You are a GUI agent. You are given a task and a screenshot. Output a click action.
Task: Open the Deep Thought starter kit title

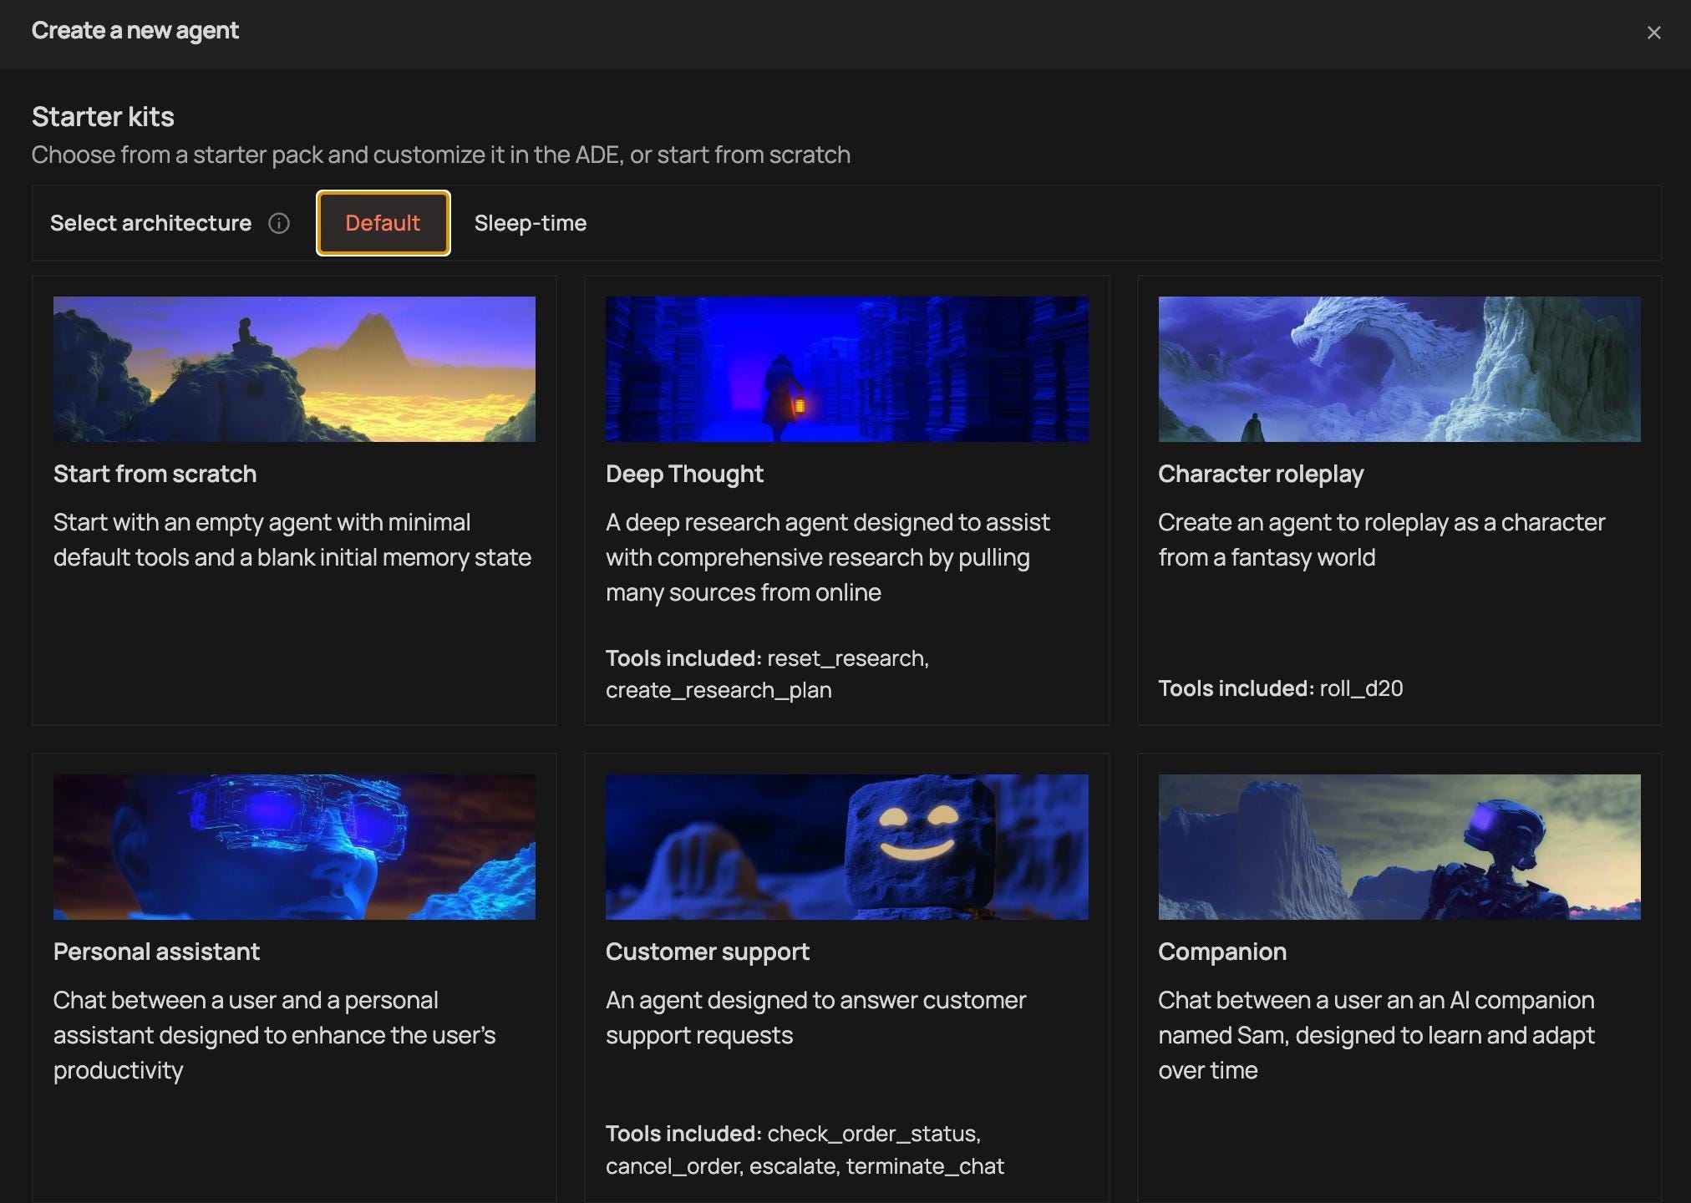pyautogui.click(x=684, y=474)
